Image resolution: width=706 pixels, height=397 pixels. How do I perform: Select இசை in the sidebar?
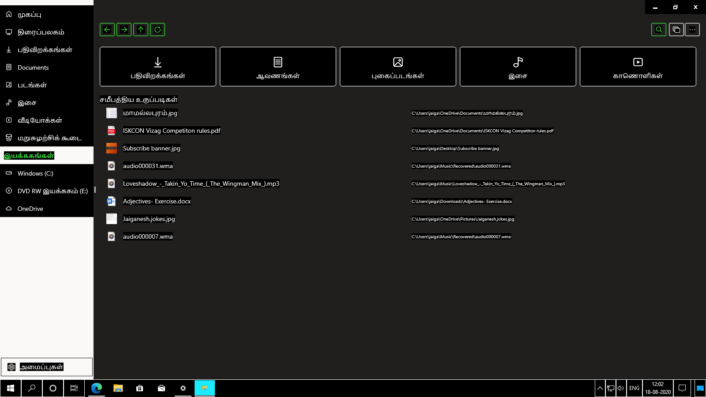point(47,102)
